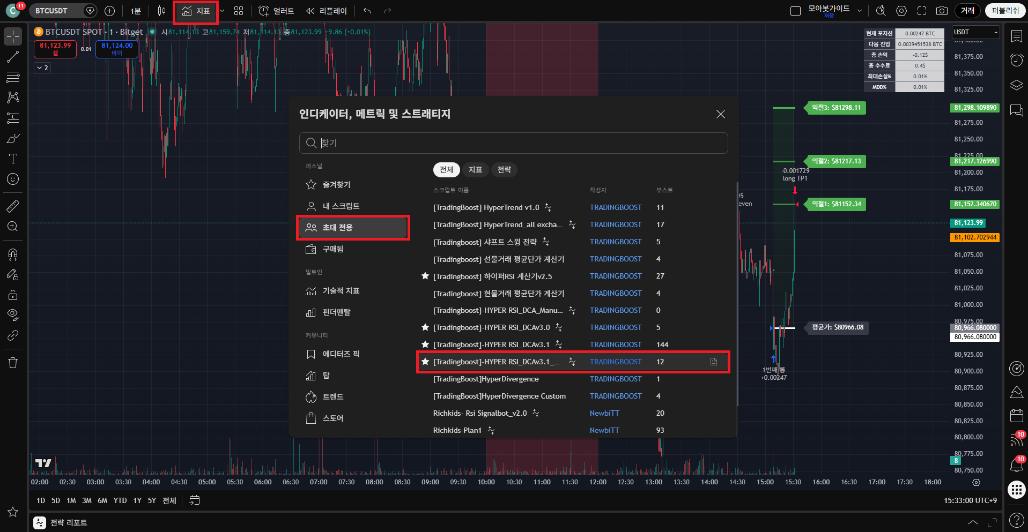Select the ruler measure tool
Viewport: 1028px width, 532px height.
click(13, 206)
